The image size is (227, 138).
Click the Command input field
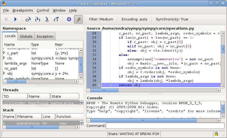coord(165,126)
